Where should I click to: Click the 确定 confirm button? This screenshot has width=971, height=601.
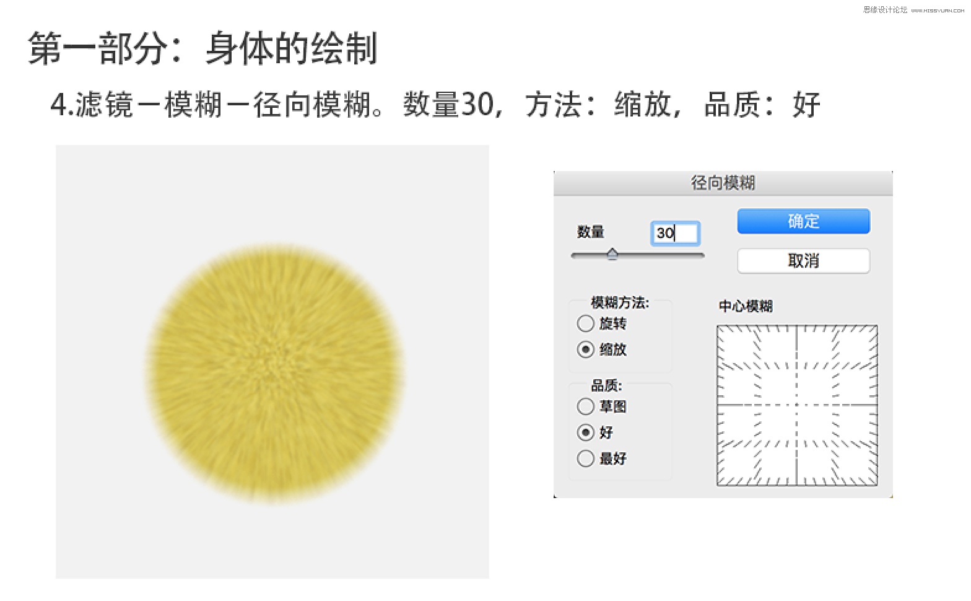point(803,221)
